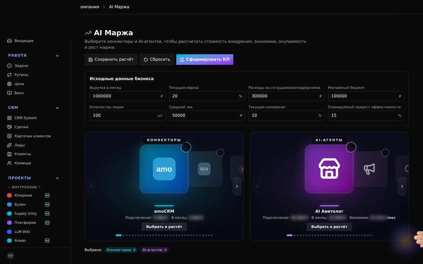The image size is (423, 264).
Task: Click the Команда people icon
Action: 10,163
